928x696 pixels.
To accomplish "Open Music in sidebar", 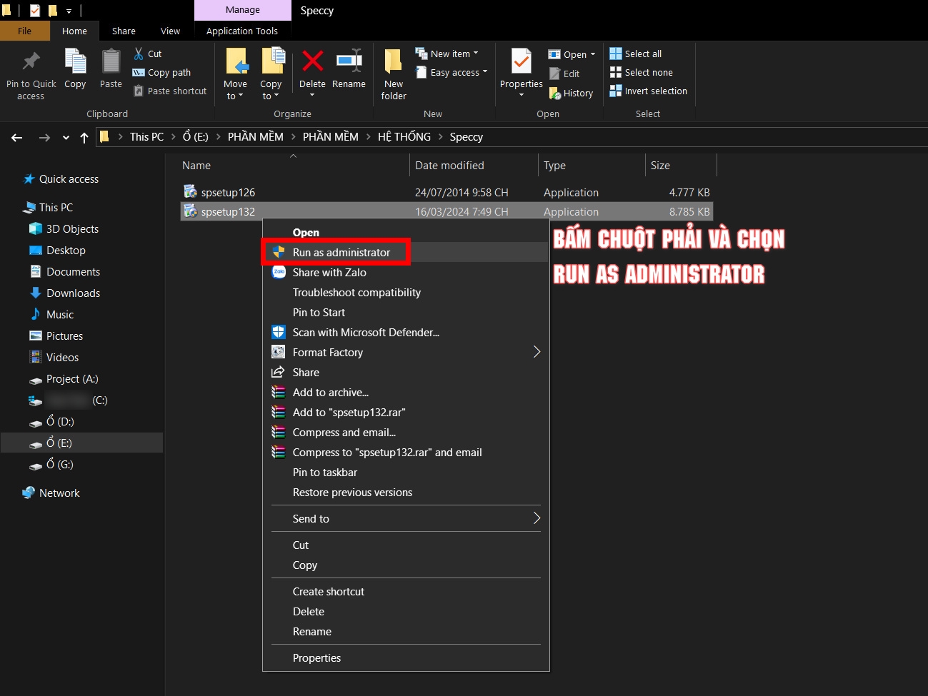I will click(x=59, y=314).
